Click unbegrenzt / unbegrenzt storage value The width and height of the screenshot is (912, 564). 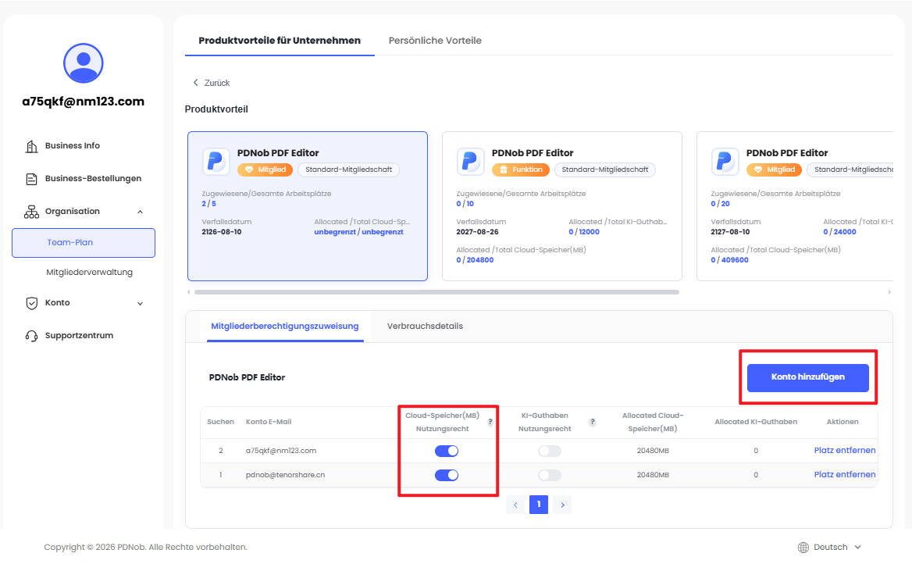click(x=359, y=232)
